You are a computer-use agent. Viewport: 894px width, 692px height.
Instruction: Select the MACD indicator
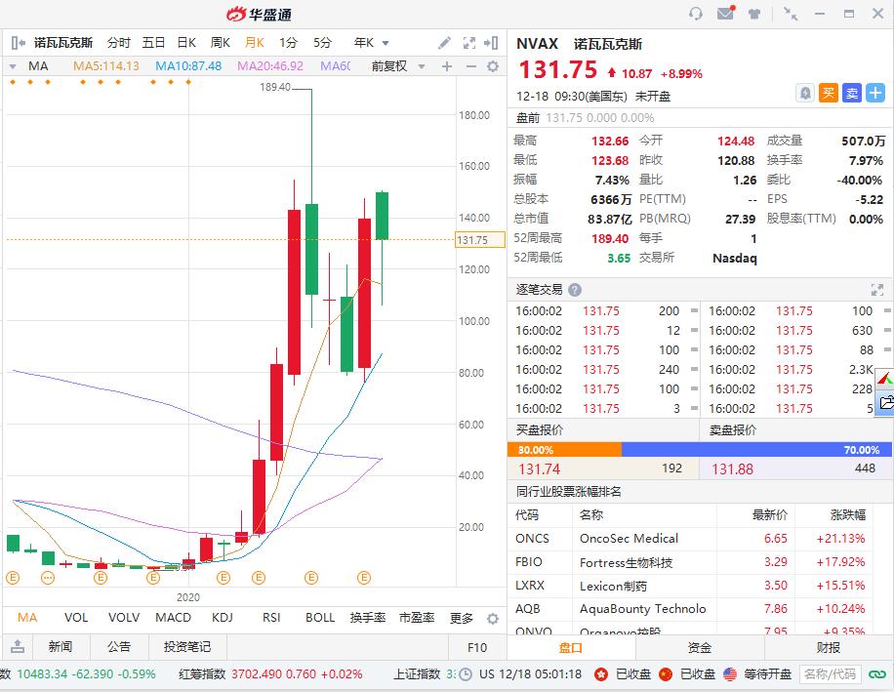[174, 617]
